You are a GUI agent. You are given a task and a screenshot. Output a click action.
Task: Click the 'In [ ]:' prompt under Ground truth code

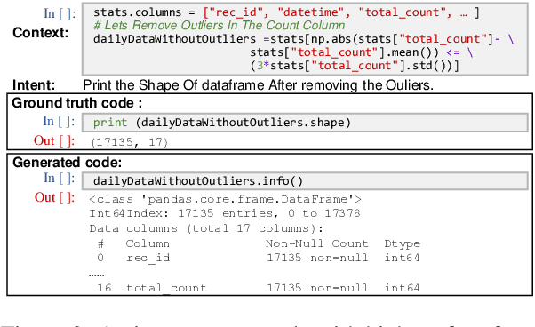pos(59,121)
